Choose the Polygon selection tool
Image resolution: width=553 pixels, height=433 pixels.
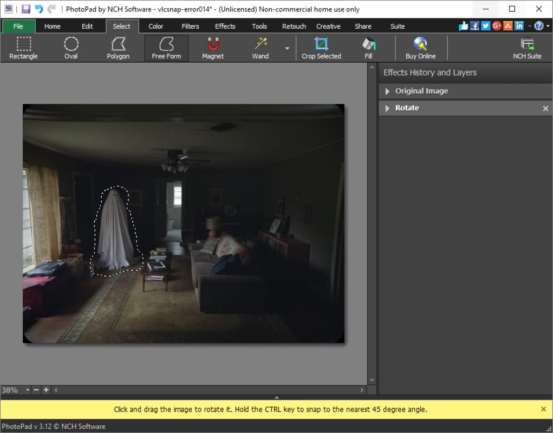(x=118, y=48)
